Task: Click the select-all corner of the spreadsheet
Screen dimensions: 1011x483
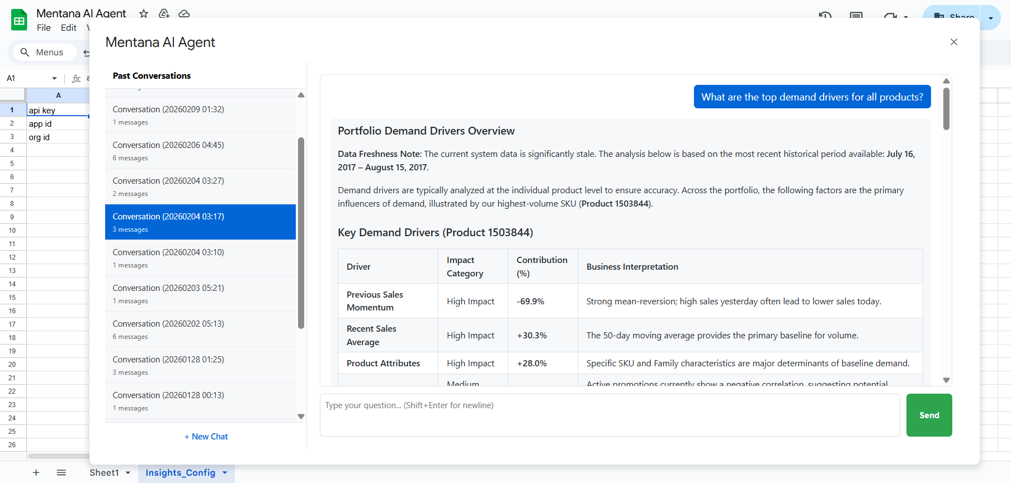Action: (12, 95)
